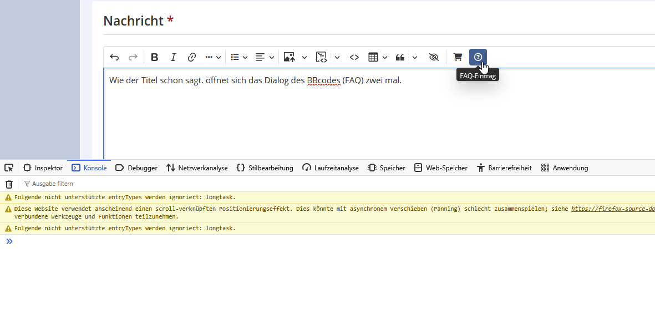The image size is (655, 324).
Task: Undo the last edit in the editor
Action: (114, 57)
